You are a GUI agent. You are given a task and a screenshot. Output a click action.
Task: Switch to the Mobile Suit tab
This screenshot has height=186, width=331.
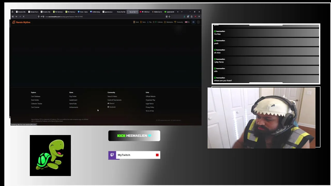pos(157,12)
